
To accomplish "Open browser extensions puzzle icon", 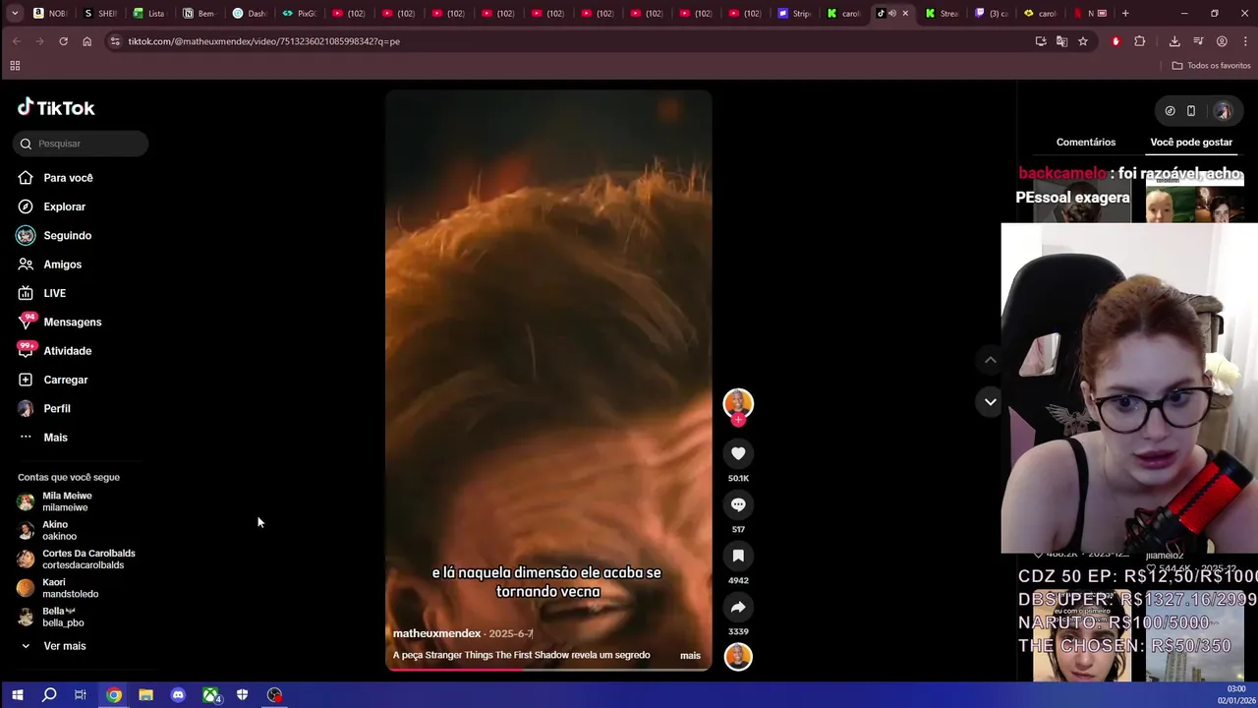I will (x=1140, y=41).
